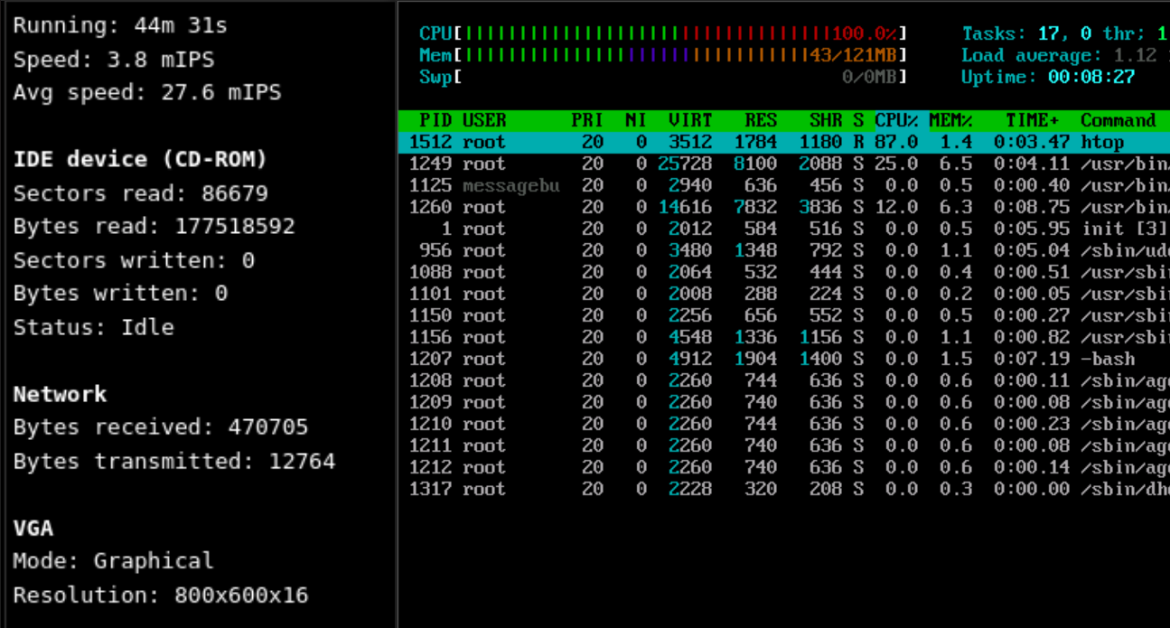
Task: Click the TIME+ column header
Action: click(x=1032, y=120)
